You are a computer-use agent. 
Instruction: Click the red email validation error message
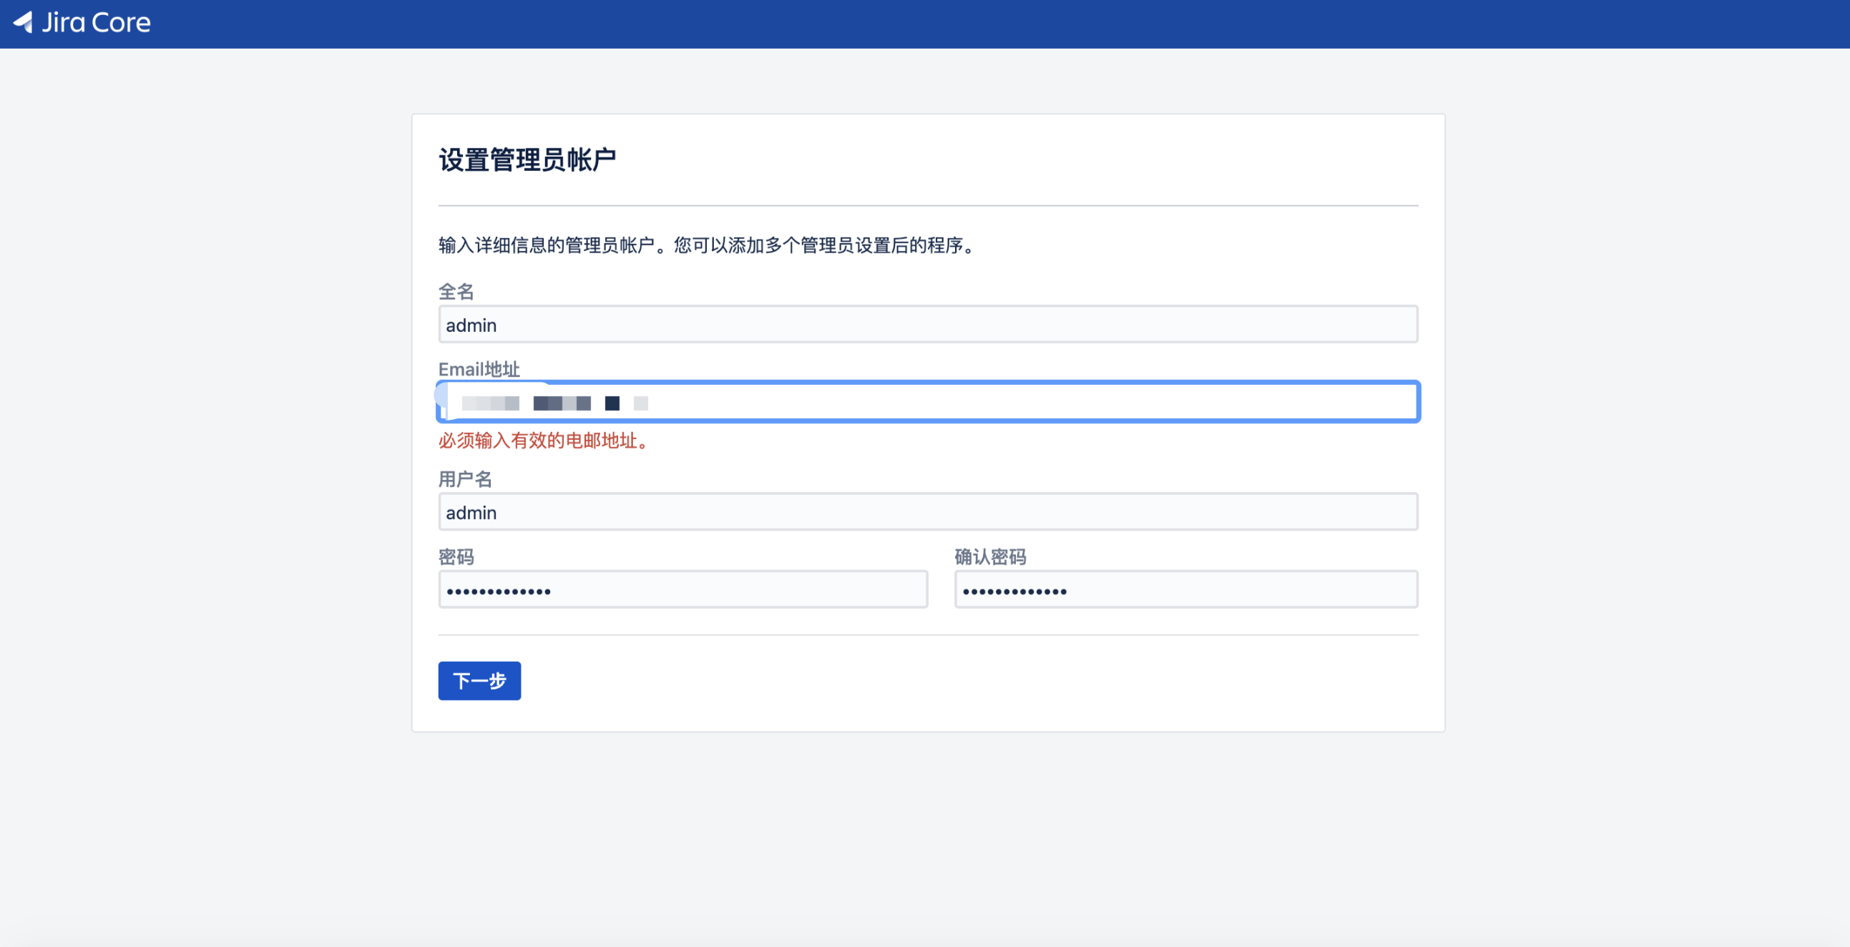[x=543, y=441]
